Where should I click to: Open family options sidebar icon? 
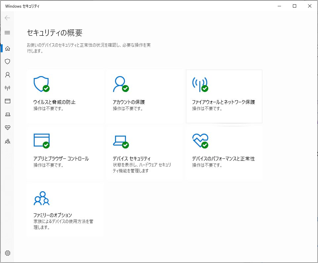[8, 141]
